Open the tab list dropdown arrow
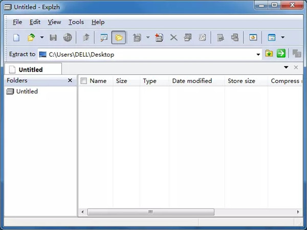Image resolution: width=307 pixels, height=230 pixels. point(287,67)
